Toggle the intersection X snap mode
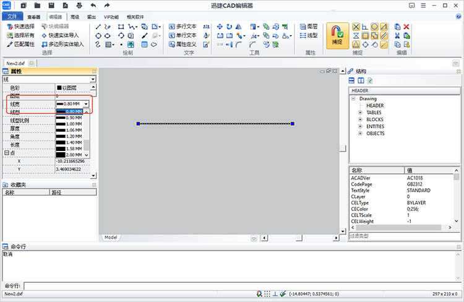This screenshot has width=464, height=302. (x=356, y=27)
